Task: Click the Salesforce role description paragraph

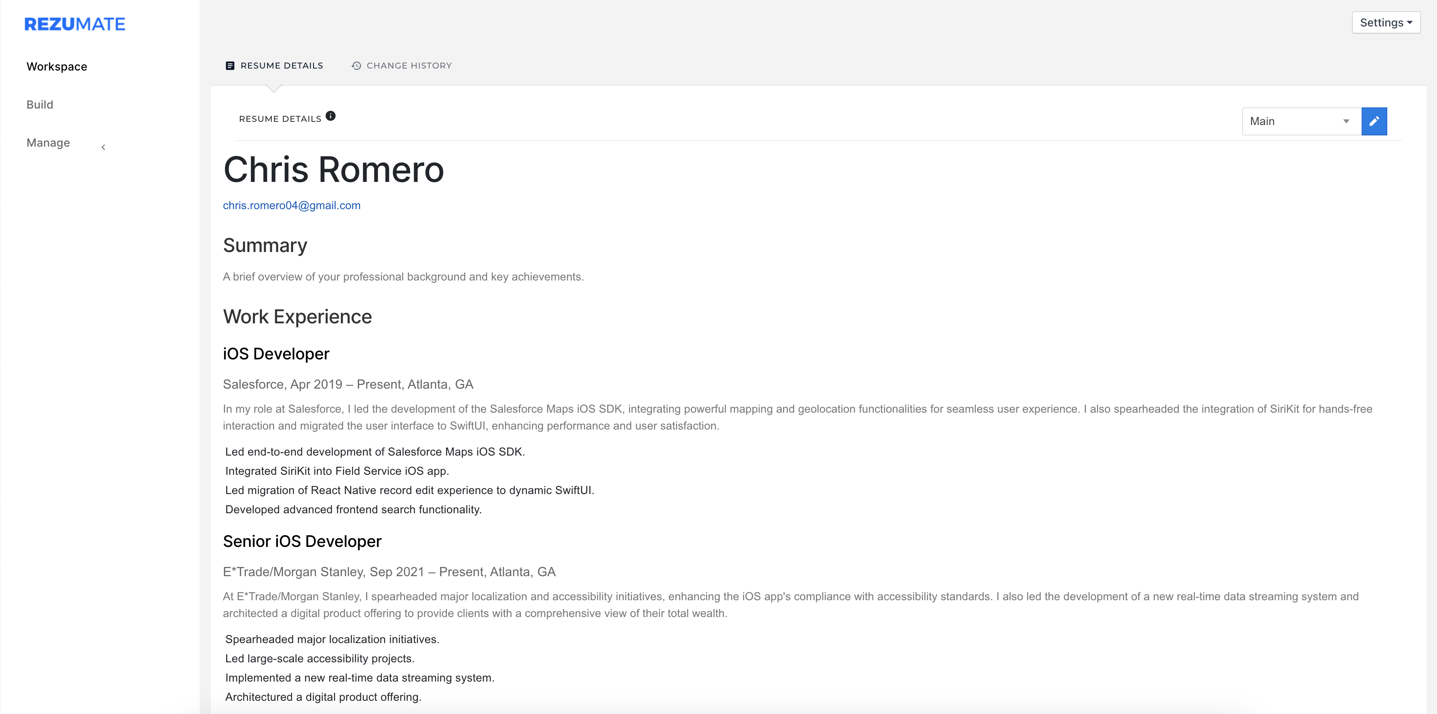Action: click(x=798, y=418)
